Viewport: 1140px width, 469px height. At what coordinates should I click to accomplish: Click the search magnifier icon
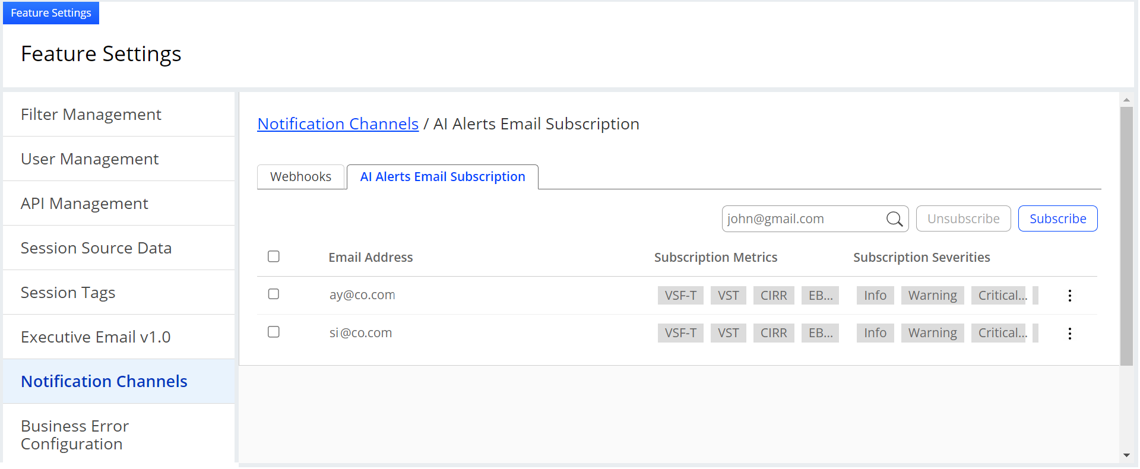point(894,219)
